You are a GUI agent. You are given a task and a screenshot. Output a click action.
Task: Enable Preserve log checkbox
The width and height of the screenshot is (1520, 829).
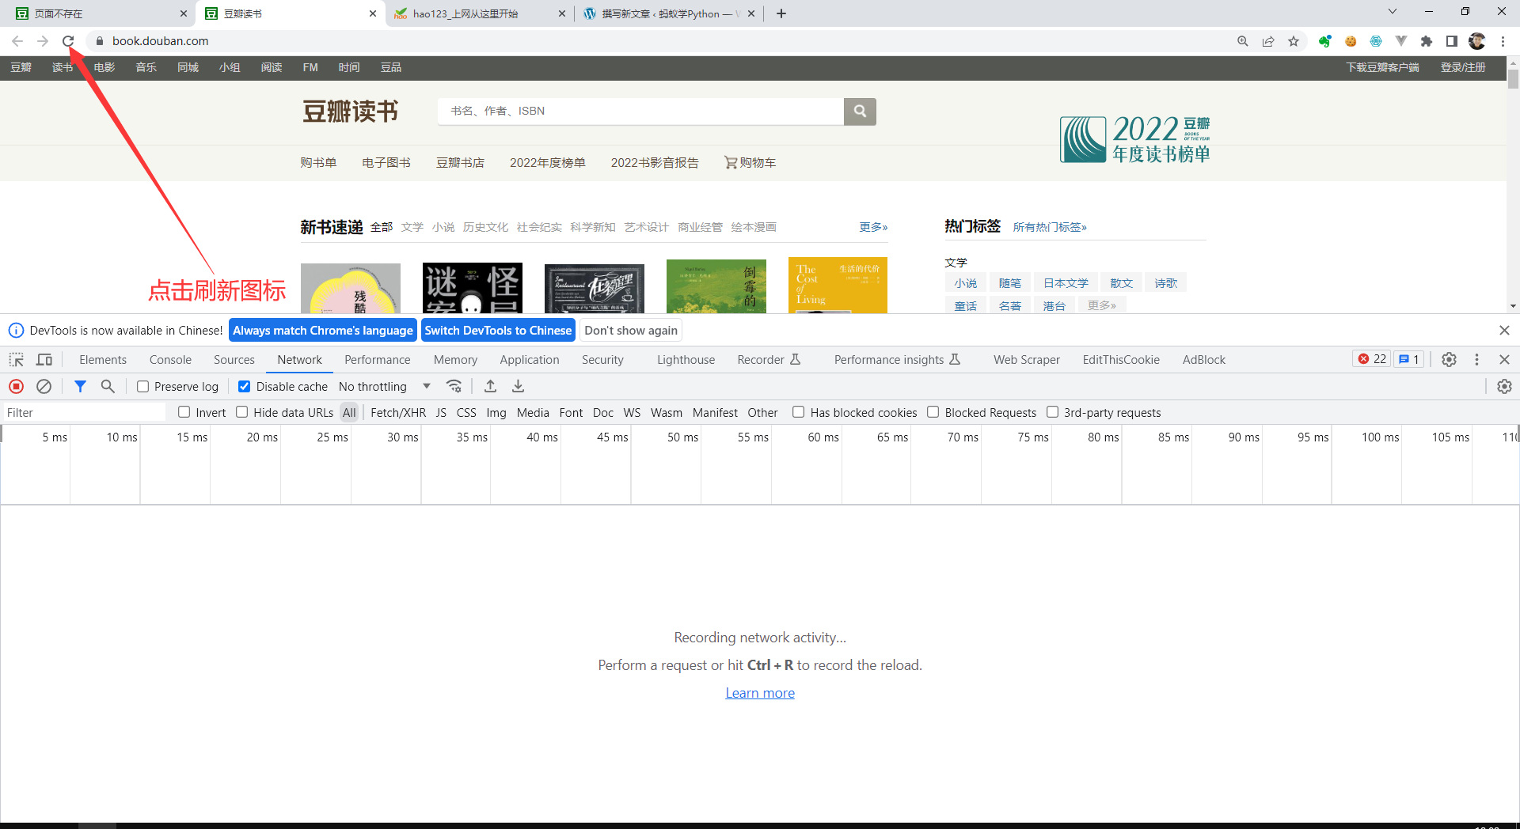[143, 387]
